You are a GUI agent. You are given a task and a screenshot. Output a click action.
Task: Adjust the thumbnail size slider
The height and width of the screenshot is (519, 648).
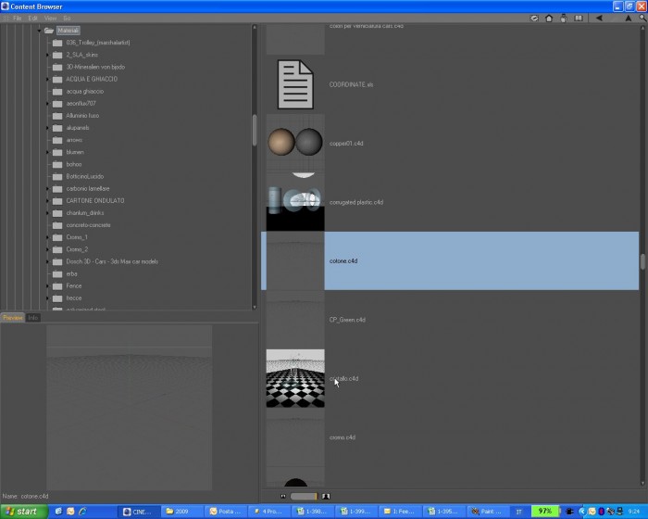[x=304, y=496]
